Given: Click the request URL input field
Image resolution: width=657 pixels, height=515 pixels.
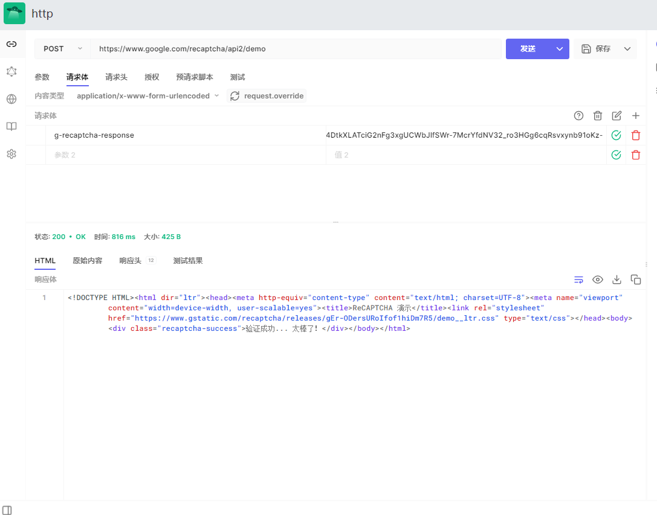Looking at the screenshot, I should click(295, 49).
